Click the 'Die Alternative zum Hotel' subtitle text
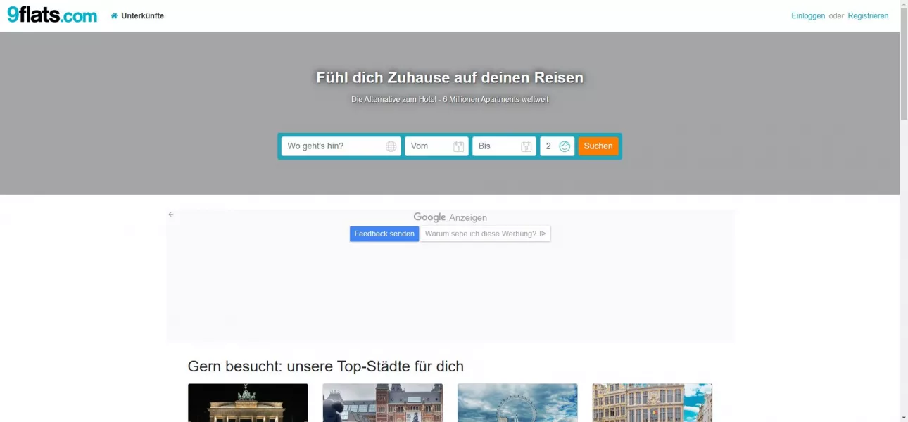Image resolution: width=908 pixels, height=422 pixels. pos(450,99)
